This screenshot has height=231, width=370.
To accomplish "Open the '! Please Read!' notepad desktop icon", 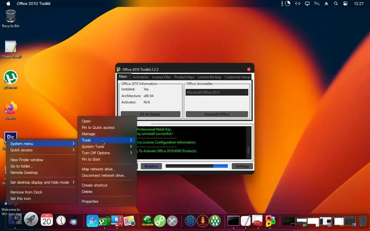I will pyautogui.click(x=11, y=47).
